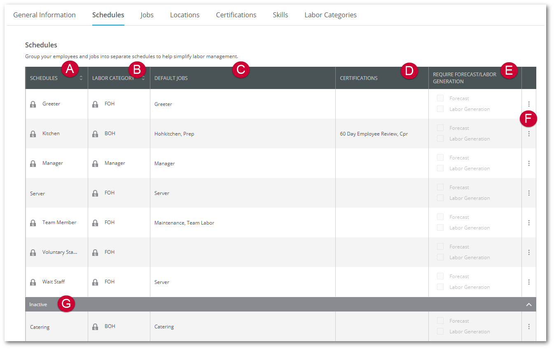The width and height of the screenshot is (554, 349).
Task: Click the Server schedule name without a lock icon
Action: 37,193
